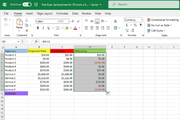Toggle italic formatting
The width and height of the screenshot is (180, 120).
[43, 28]
